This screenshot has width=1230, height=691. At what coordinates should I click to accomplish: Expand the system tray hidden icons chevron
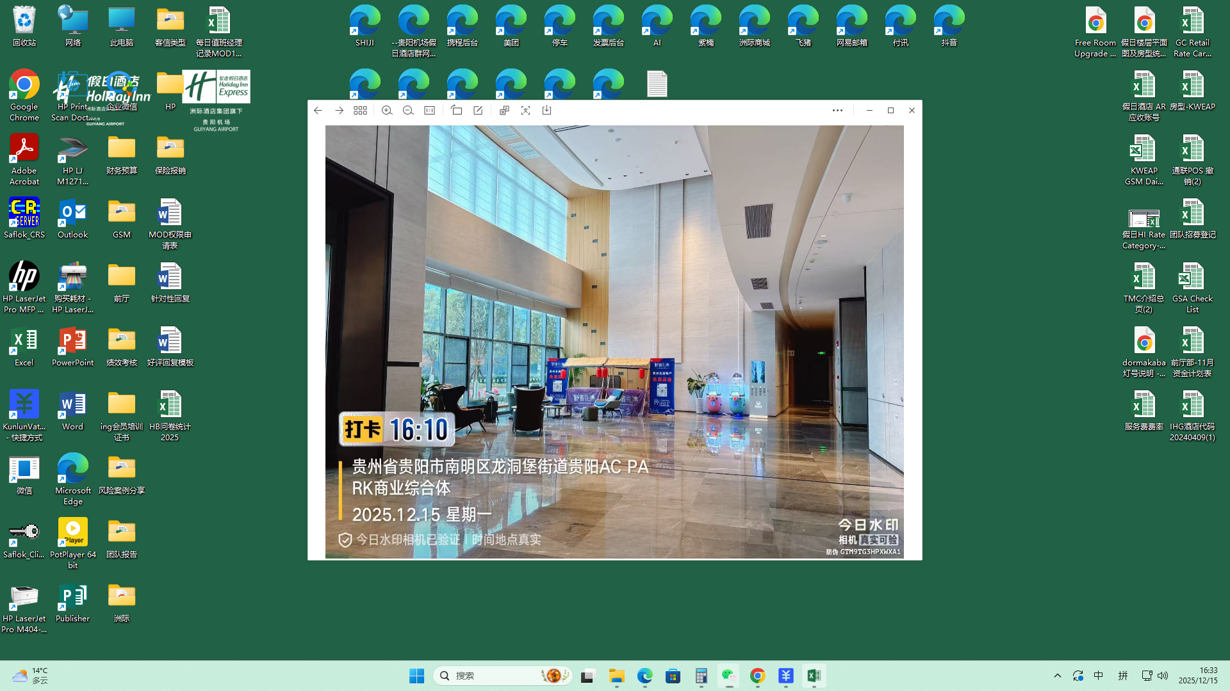click(x=1058, y=676)
